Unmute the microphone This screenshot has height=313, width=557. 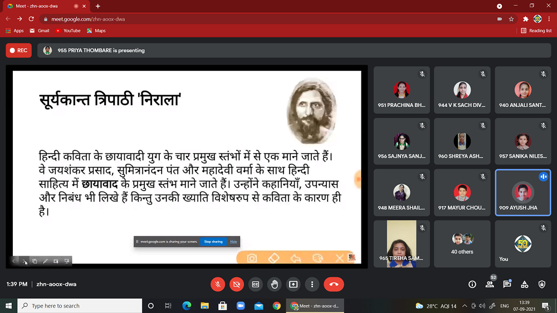(x=218, y=284)
